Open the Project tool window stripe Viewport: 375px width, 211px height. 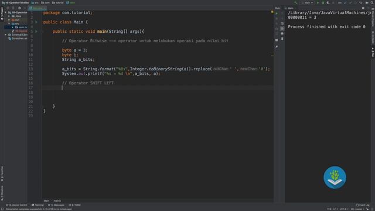click(2, 14)
